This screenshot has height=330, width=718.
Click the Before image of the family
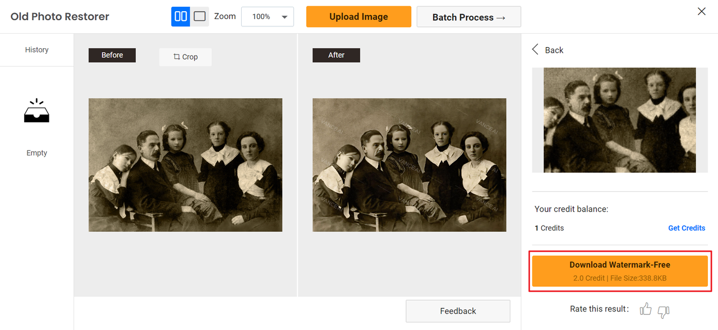[186, 165]
